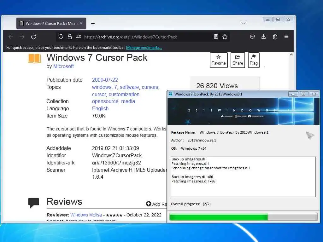
Task: Click the site security padlock icon
Action: tap(70, 37)
